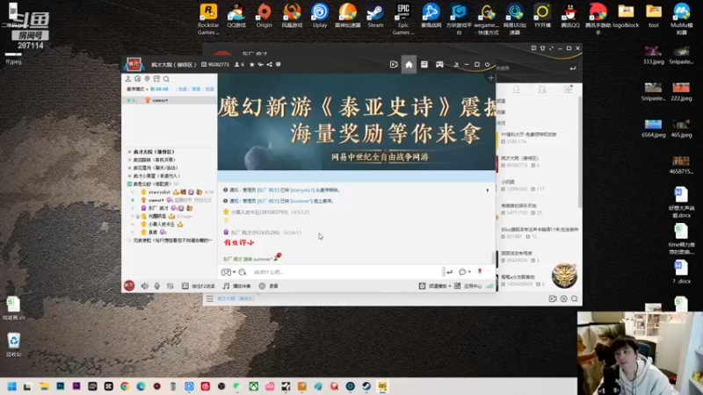Open the Chrome icon on taskbar
703x395 pixels.
coord(125,386)
